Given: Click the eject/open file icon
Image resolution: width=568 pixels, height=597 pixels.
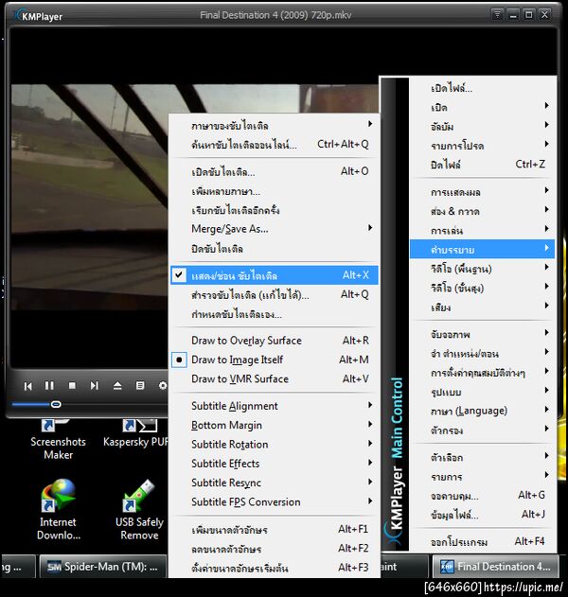Looking at the screenshot, I should point(117,386).
